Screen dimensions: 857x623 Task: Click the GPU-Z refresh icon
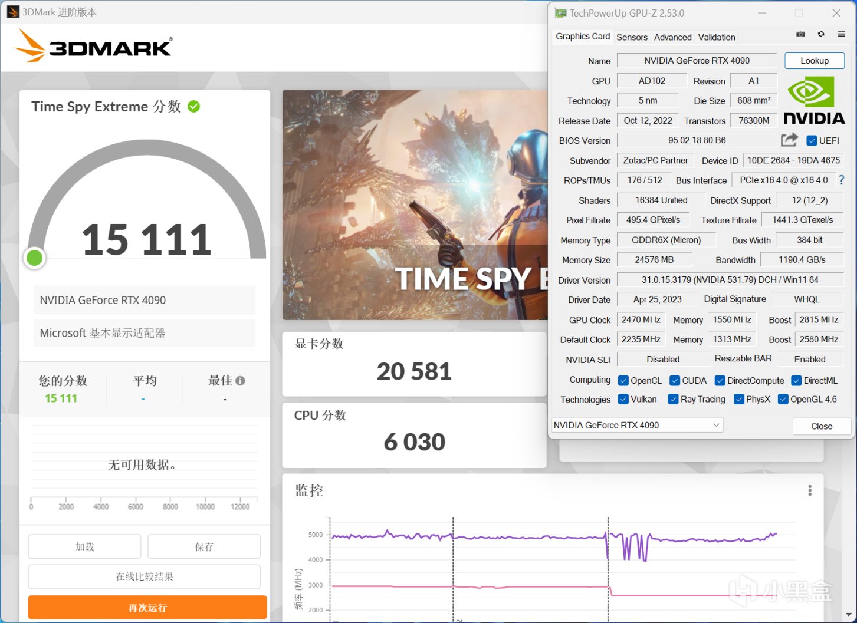pos(821,34)
